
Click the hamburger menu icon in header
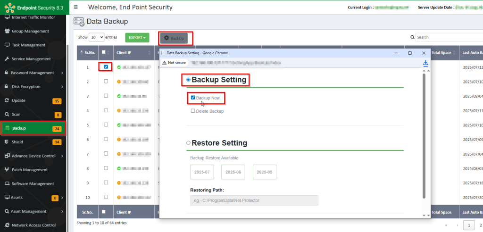coord(76,8)
